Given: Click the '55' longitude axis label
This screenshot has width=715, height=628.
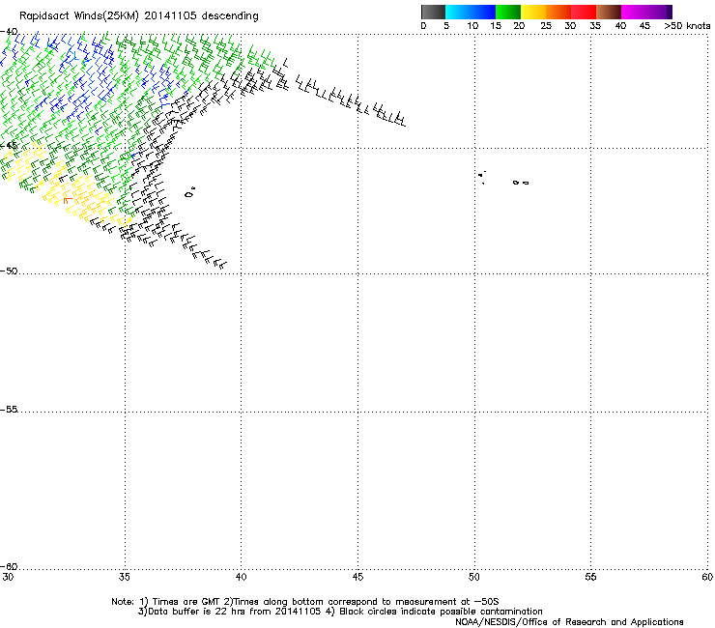Looking at the screenshot, I should [x=590, y=577].
